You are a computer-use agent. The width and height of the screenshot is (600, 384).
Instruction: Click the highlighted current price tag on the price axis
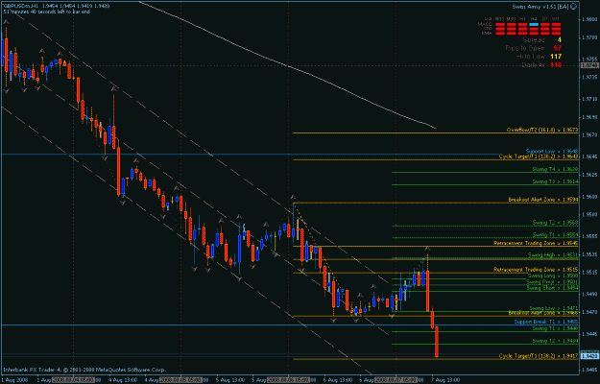(x=590, y=356)
